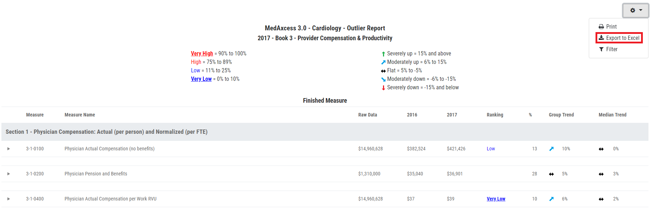The width and height of the screenshot is (652, 210).
Task: Click the Severely down red arrow icon
Action: coord(383,88)
